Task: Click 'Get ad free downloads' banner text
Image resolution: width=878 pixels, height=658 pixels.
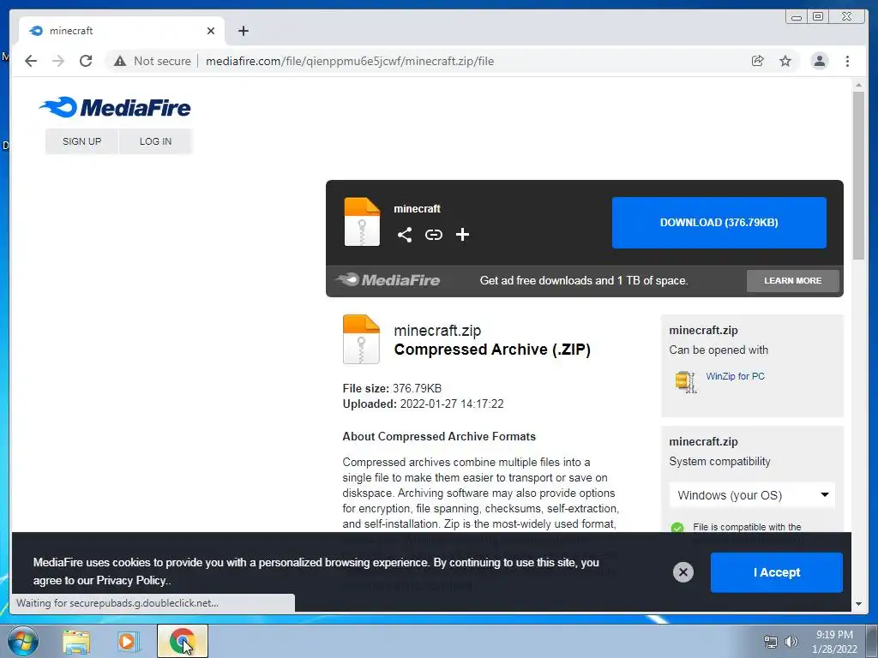Action: click(584, 281)
